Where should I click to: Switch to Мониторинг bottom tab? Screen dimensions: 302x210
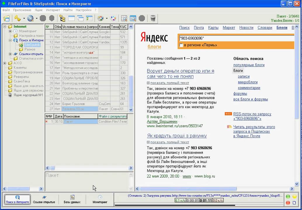click(x=100, y=199)
